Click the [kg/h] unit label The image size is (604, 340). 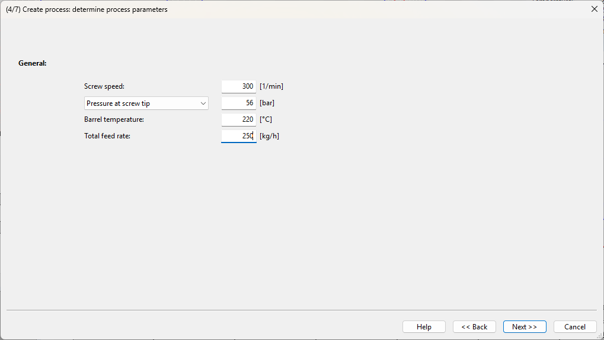point(269,136)
